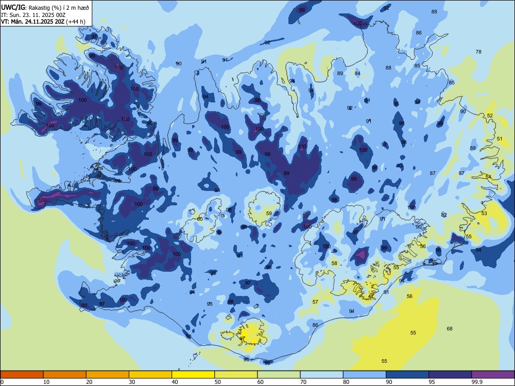Select the 80–90 light blue legend swatch
The width and height of the screenshot is (515, 386).
(x=365, y=375)
